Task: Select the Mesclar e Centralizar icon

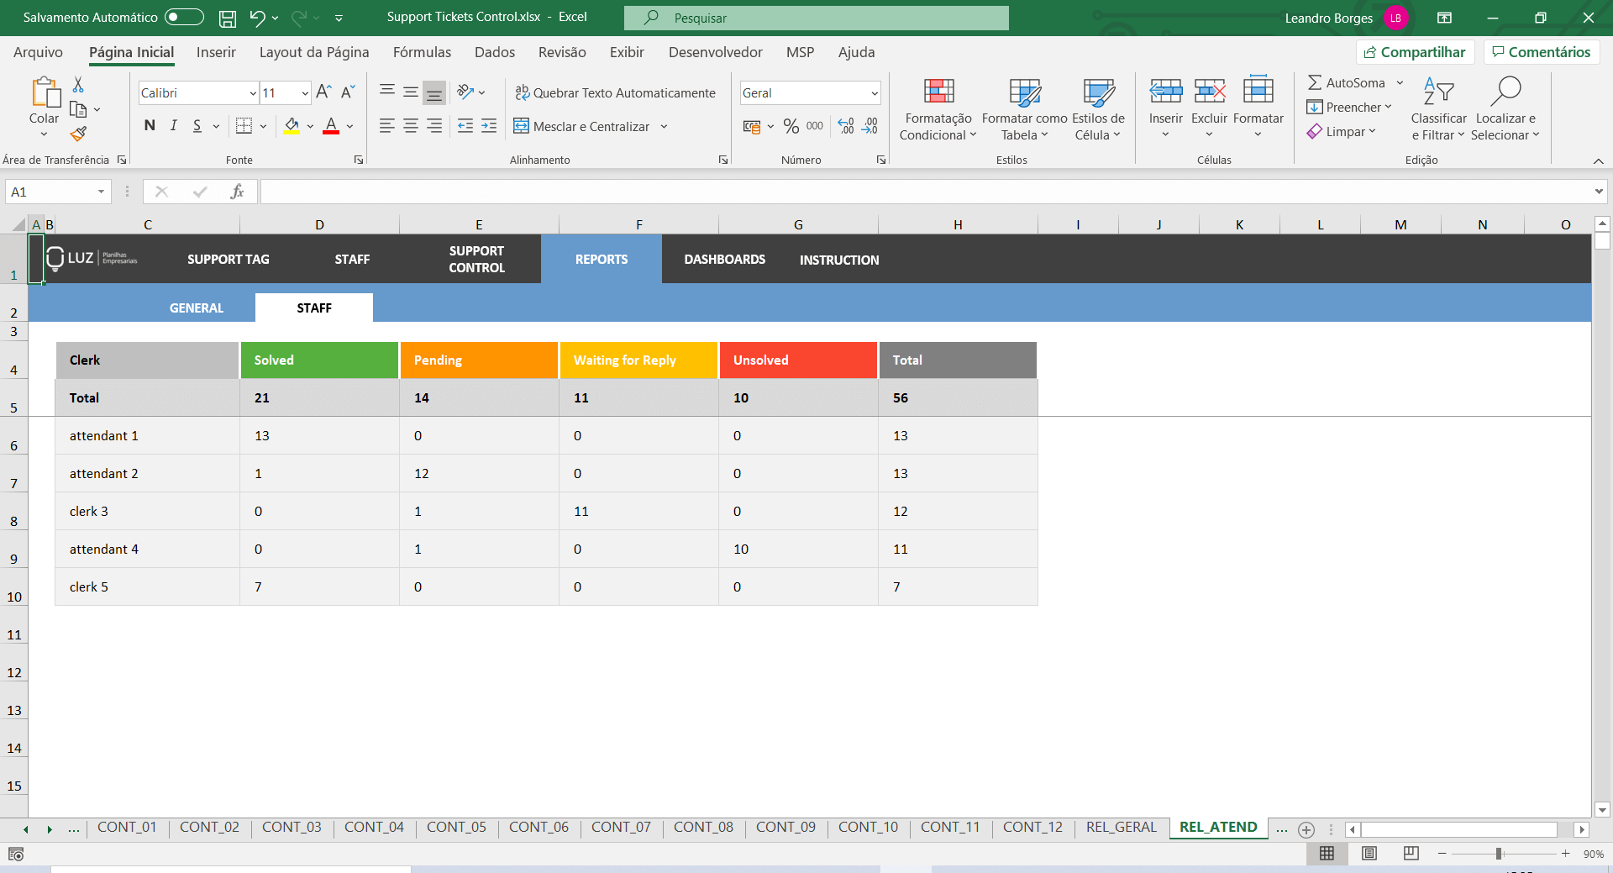Action: [x=523, y=126]
